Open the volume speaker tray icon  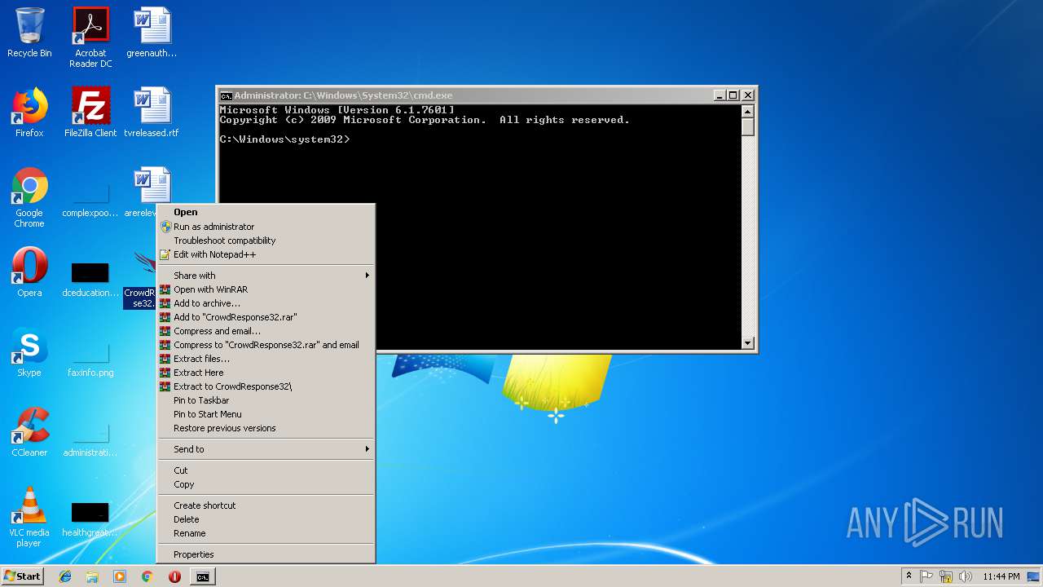(966, 576)
